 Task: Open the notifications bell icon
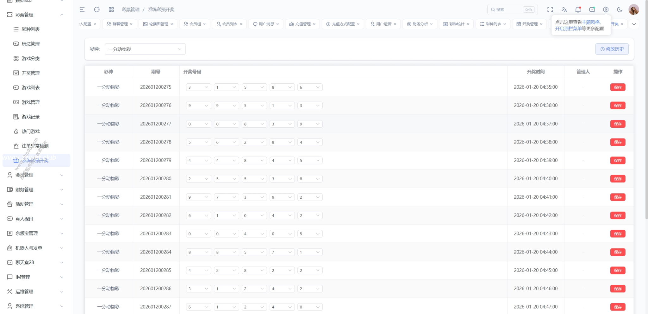[x=578, y=10]
